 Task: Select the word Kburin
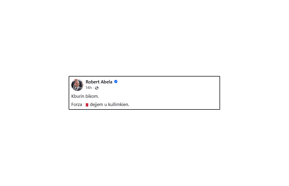point(78,96)
